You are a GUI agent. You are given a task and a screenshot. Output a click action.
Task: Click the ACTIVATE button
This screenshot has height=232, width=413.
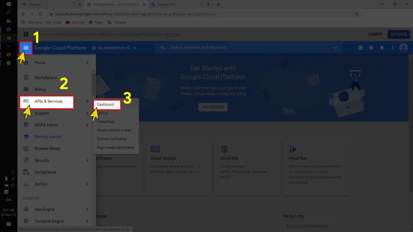(398, 35)
